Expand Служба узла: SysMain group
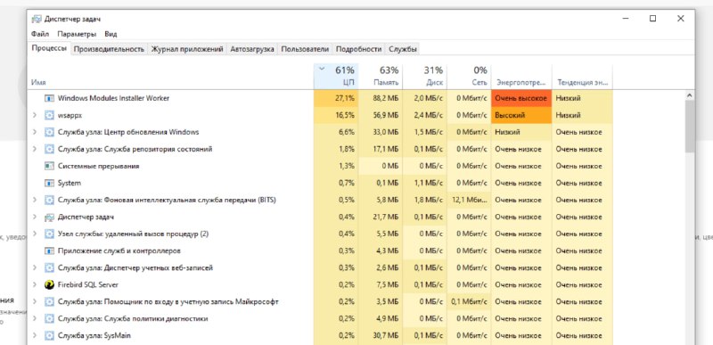713x345 pixels. click(35, 335)
